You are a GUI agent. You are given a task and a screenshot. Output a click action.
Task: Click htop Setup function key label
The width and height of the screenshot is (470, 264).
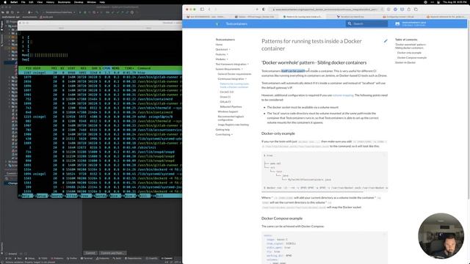pos(42,196)
